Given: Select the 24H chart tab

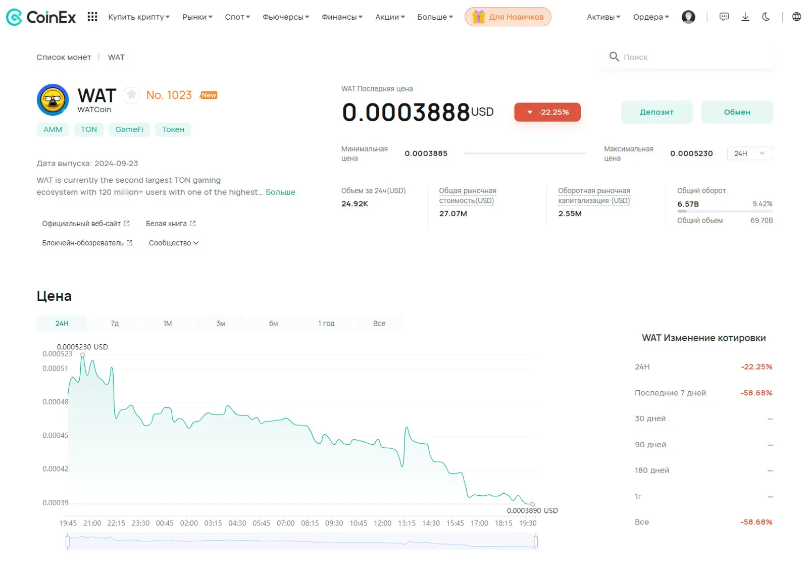Looking at the screenshot, I should [62, 324].
